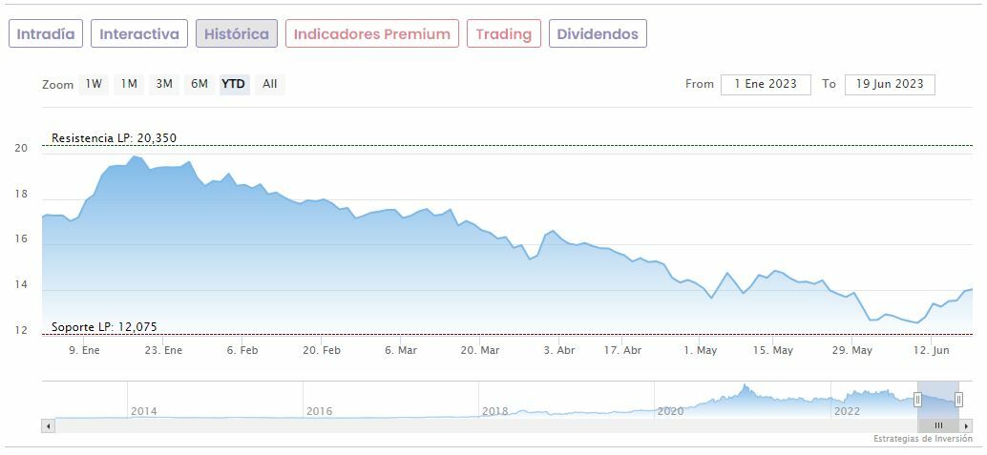This screenshot has height=455, width=987.
Task: Click the scrollbar right arrow
Action: (966, 425)
